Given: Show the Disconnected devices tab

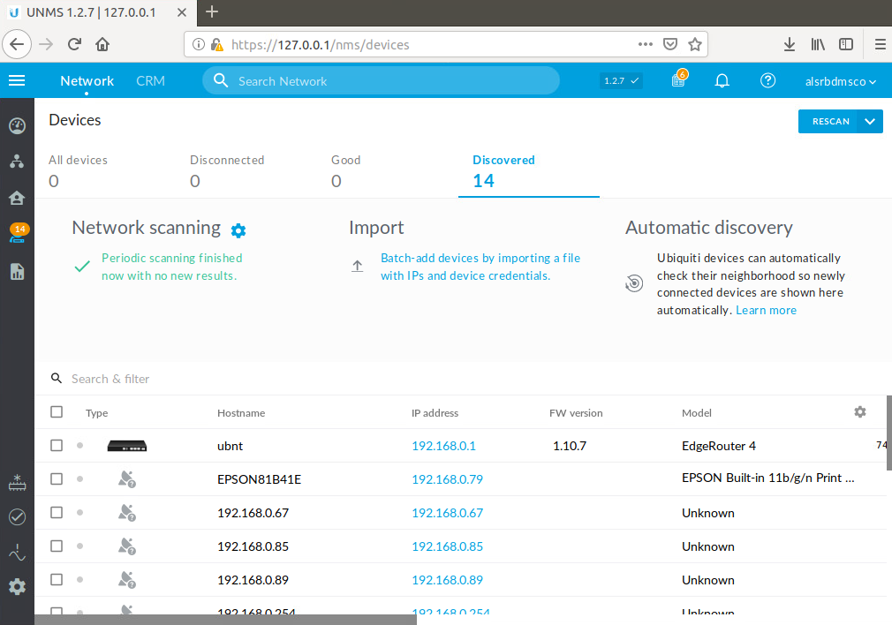Looking at the screenshot, I should pyautogui.click(x=227, y=170).
